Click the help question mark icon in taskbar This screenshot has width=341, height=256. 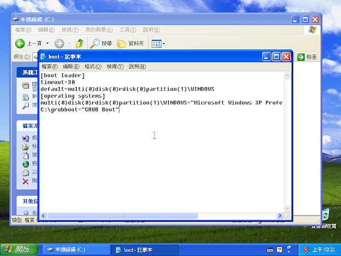pos(280,250)
